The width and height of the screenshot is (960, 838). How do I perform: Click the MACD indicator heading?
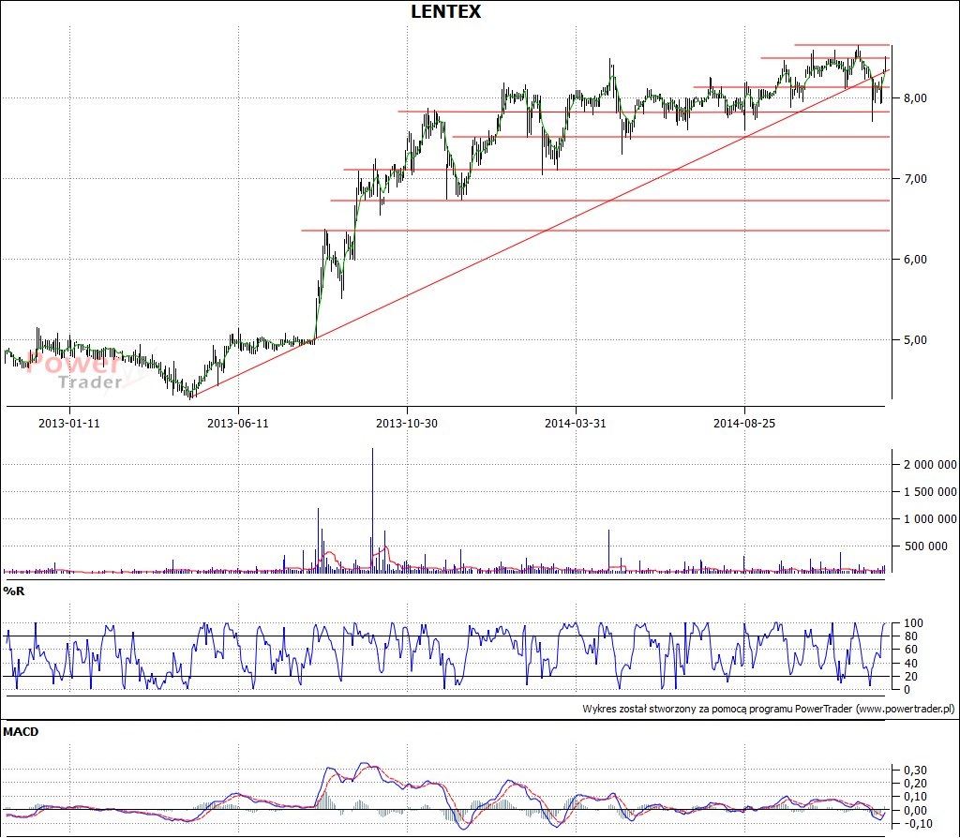tap(21, 732)
